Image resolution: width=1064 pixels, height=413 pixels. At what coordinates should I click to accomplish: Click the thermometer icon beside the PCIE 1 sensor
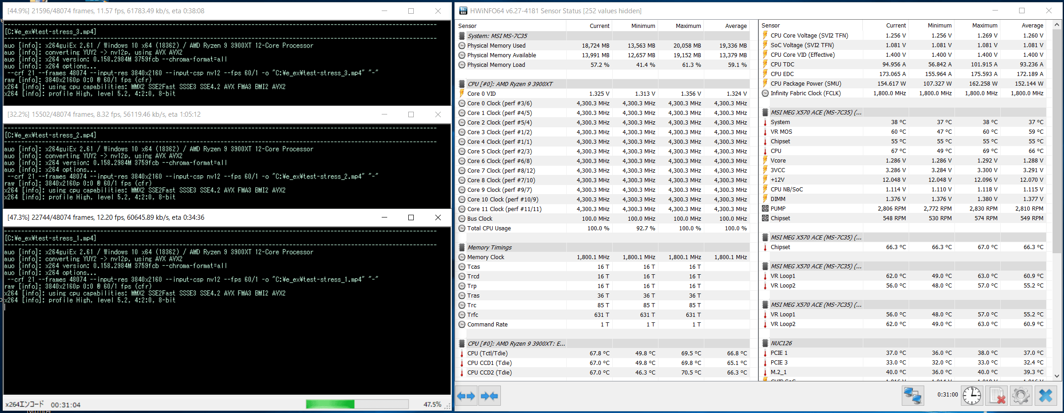[765, 353]
